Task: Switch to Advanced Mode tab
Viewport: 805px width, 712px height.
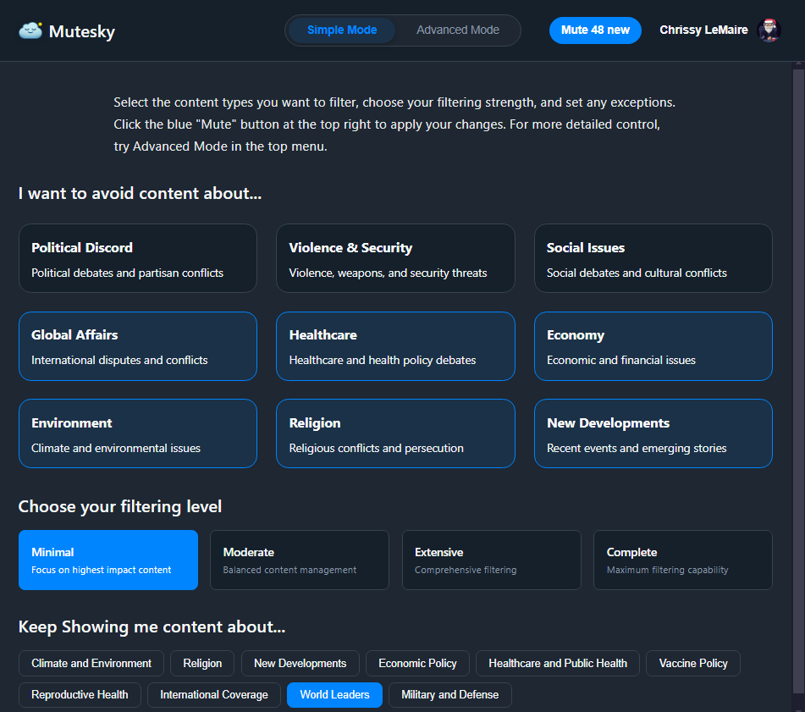Action: pyautogui.click(x=458, y=30)
